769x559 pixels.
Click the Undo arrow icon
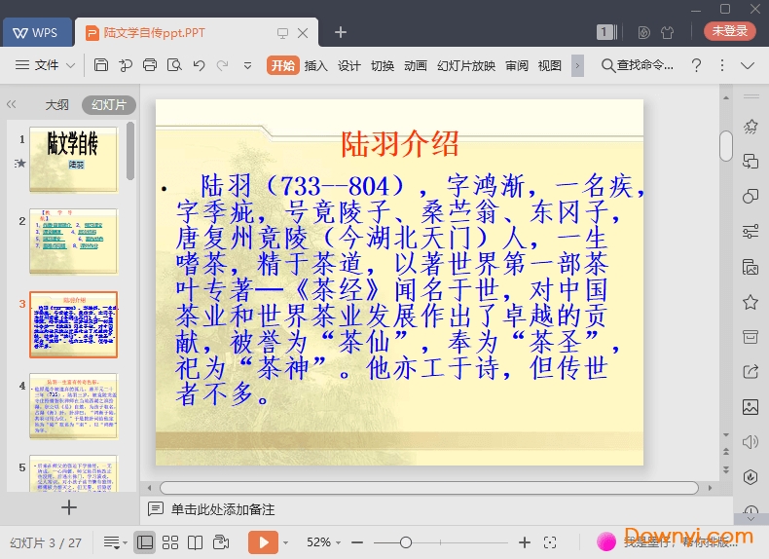point(199,65)
